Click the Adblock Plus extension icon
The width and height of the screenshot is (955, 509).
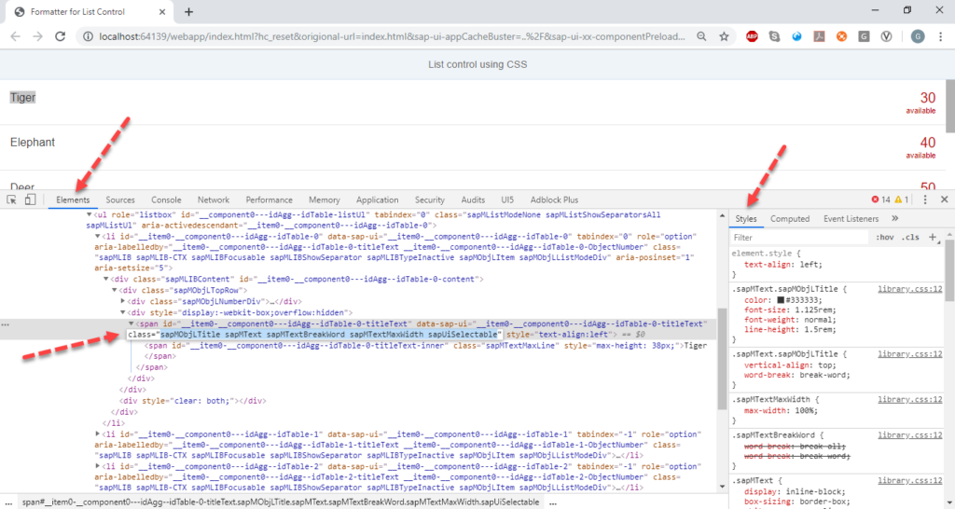point(753,36)
